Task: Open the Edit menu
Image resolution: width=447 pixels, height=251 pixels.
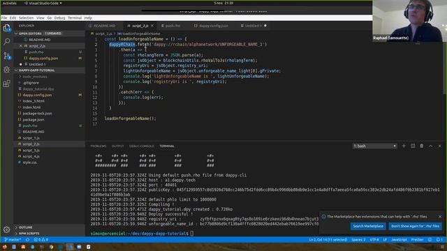Action: coord(13,17)
